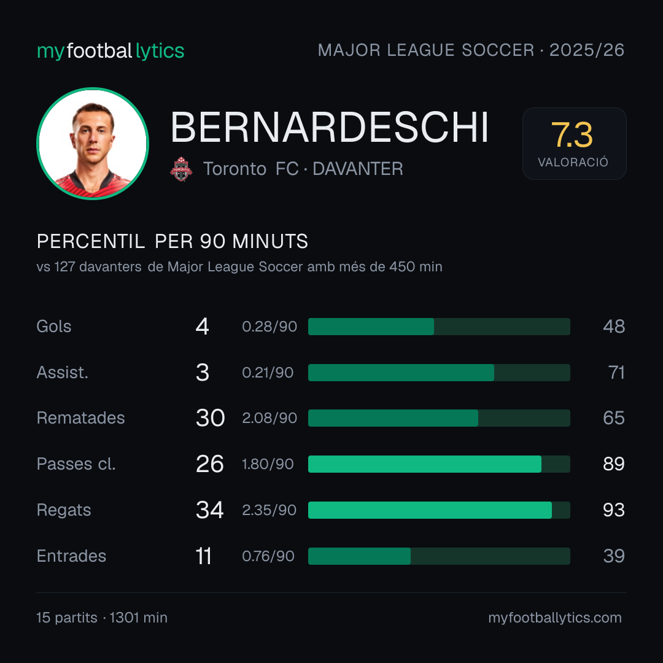Click the Toronto FC team name
This screenshot has width=663, height=663.
pos(250,169)
